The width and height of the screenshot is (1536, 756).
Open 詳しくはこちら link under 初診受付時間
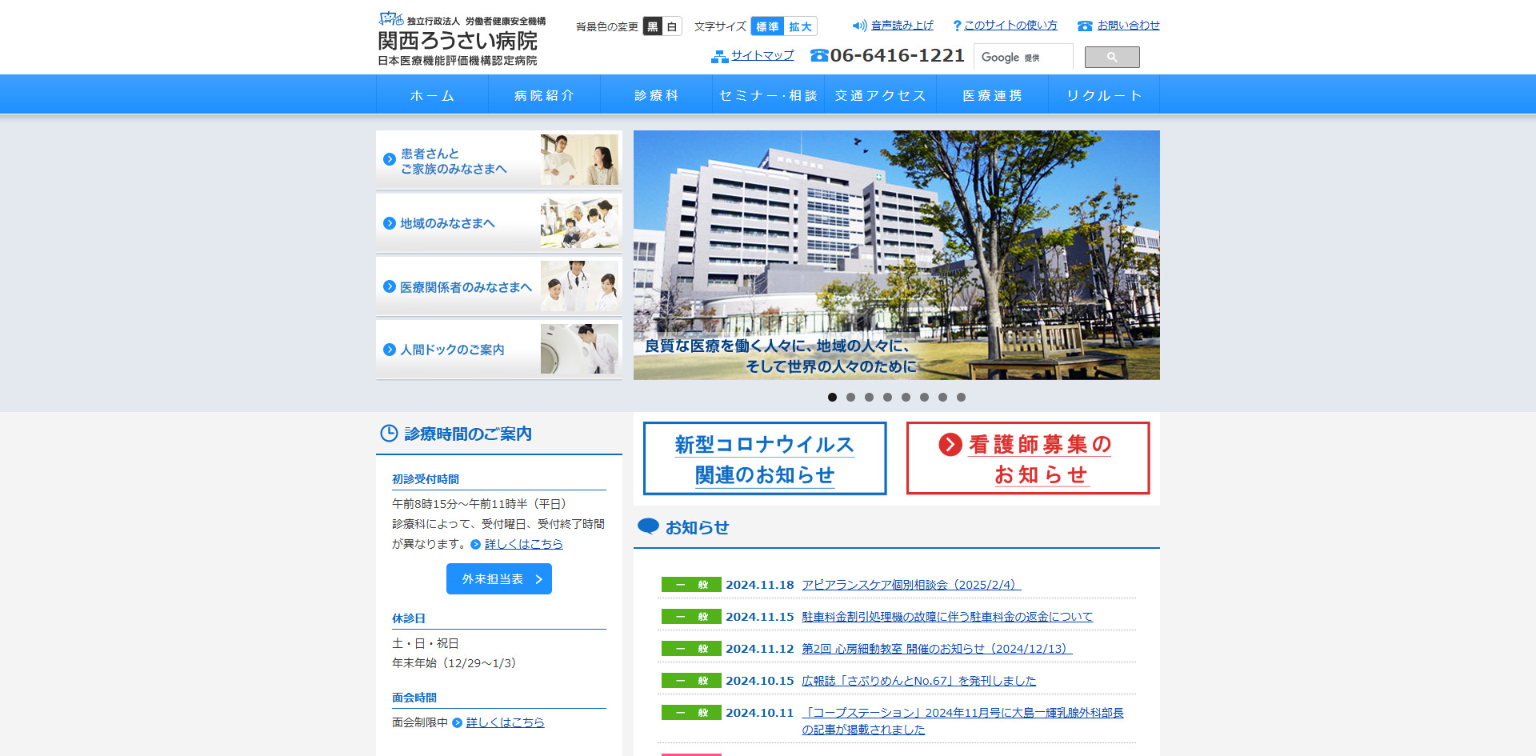(523, 544)
